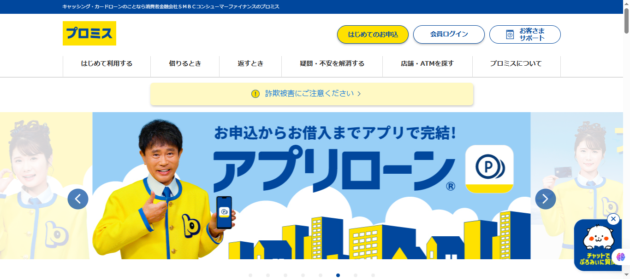Click the purple brain extension icon
The width and height of the screenshot is (630, 279).
pos(621,257)
